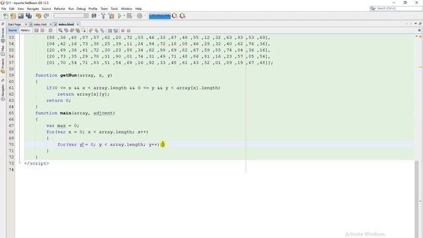The image size is (423, 238).
Task: Jump to Next Bookmark icon
Action: pyautogui.click(x=96, y=30)
